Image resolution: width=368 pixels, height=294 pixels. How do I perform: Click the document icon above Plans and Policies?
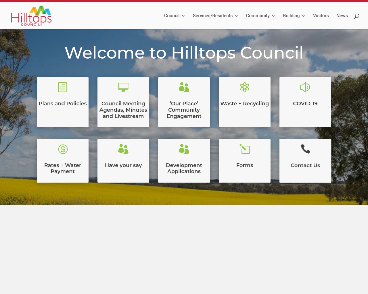(63, 87)
